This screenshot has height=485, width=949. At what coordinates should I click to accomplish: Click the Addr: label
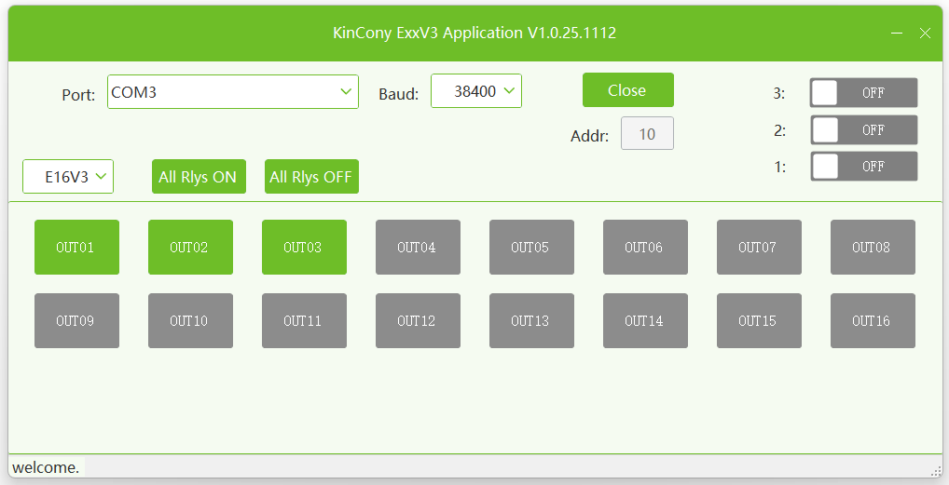pos(589,136)
